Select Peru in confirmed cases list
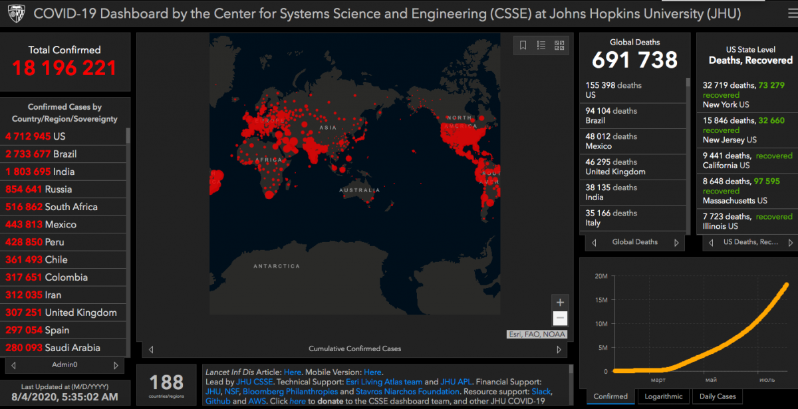This screenshot has height=409, width=798. coord(65,242)
